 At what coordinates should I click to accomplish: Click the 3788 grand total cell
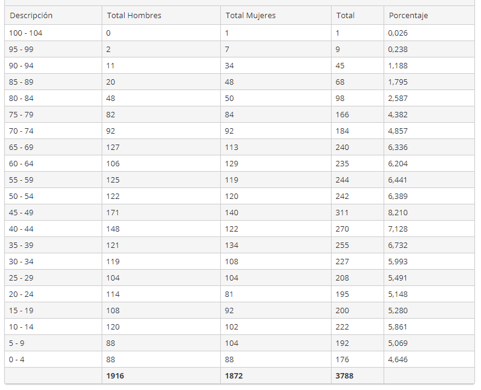click(x=345, y=376)
